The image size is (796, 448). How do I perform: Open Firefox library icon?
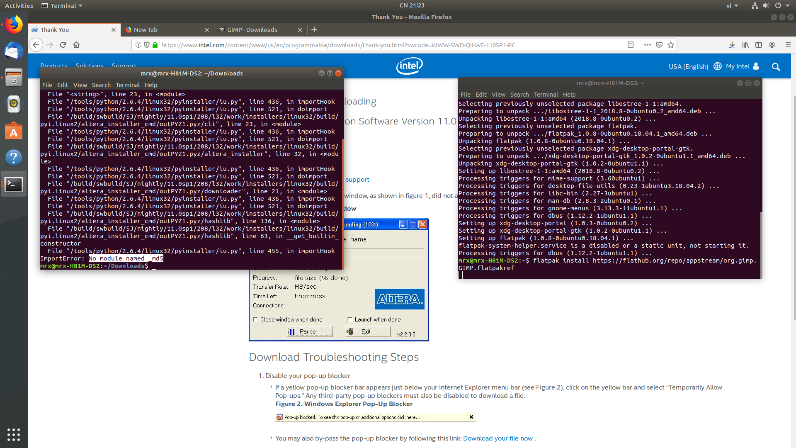(745, 45)
